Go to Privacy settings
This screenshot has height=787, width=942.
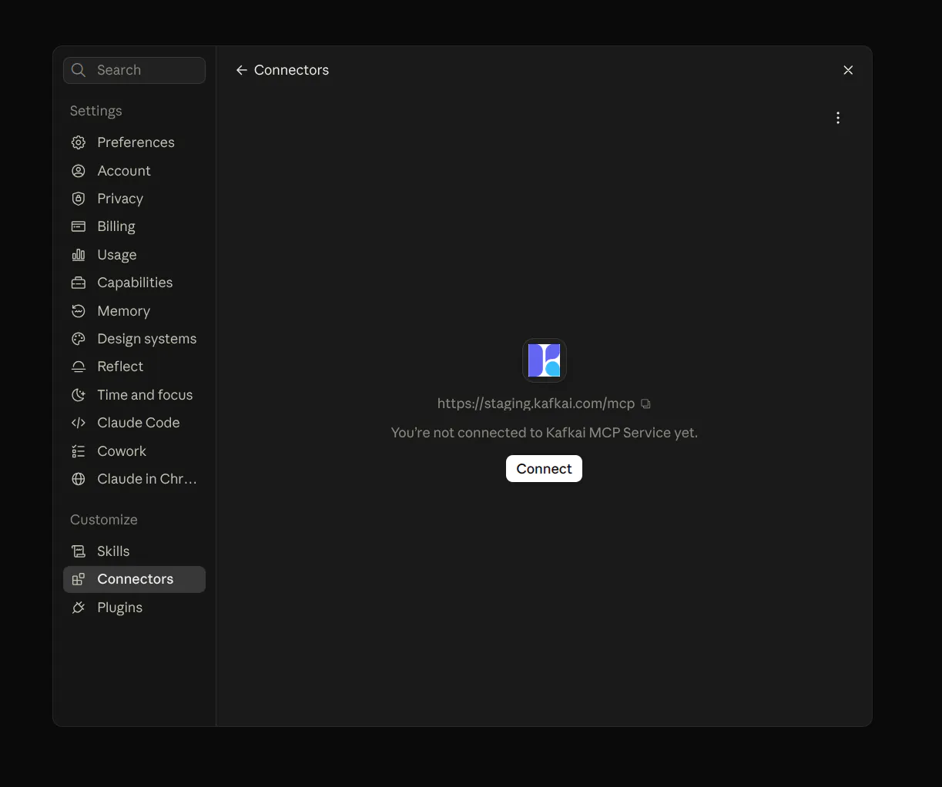134,199
